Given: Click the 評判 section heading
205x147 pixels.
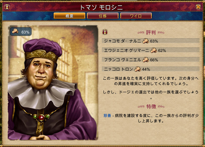Looking at the screenshot, I should (x=151, y=33).
